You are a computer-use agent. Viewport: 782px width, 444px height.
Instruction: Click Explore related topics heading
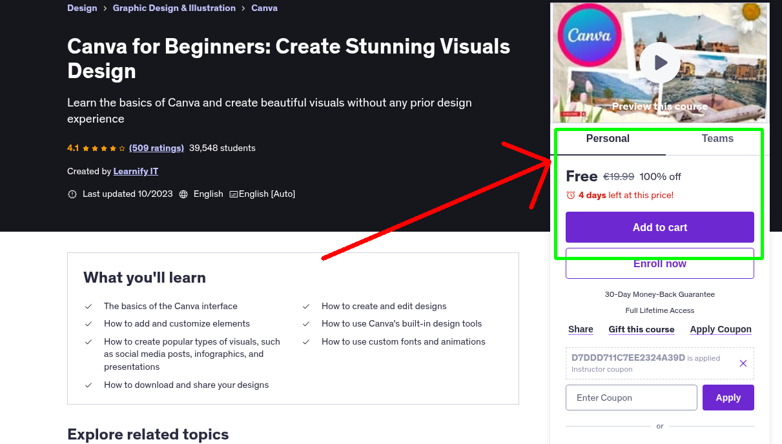click(148, 434)
